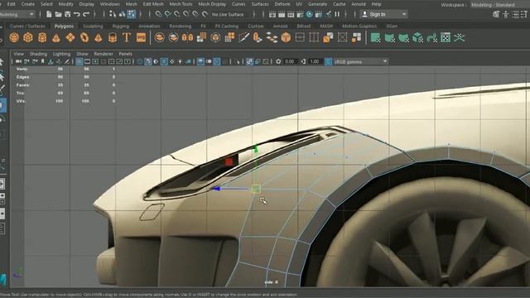Toggle the viewport grid display icon
Image resolution: width=530 pixels, height=298 pixels.
coord(79,61)
